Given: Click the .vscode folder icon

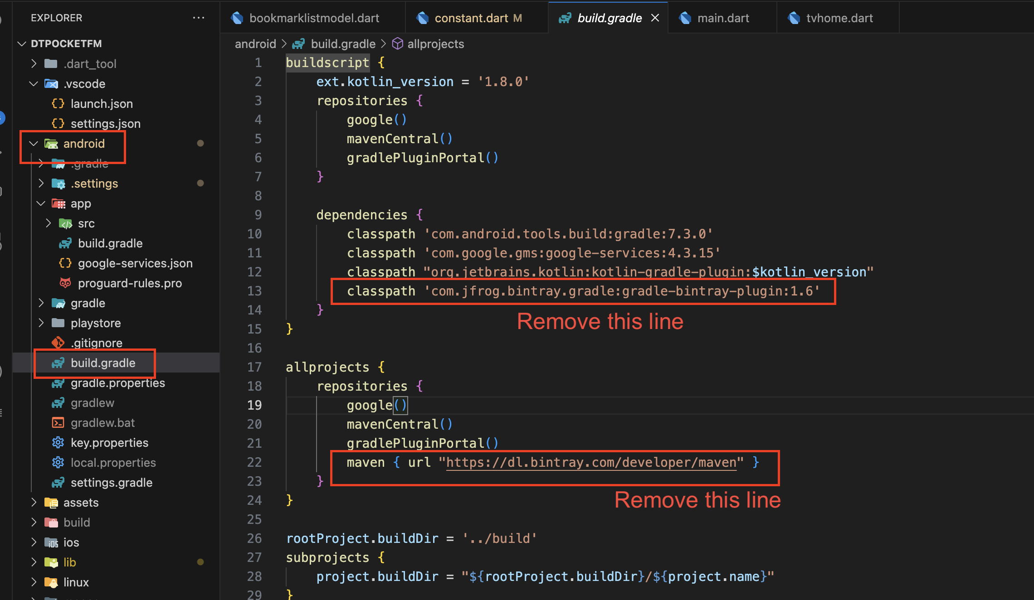Looking at the screenshot, I should (x=51, y=84).
